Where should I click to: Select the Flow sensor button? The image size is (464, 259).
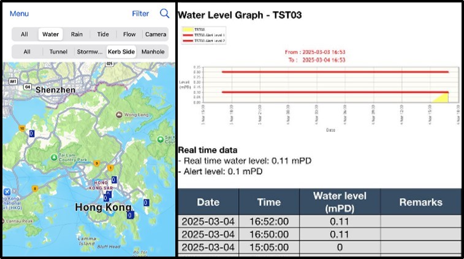129,35
